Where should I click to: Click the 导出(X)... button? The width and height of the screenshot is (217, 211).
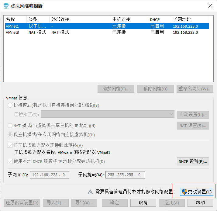point(84,203)
